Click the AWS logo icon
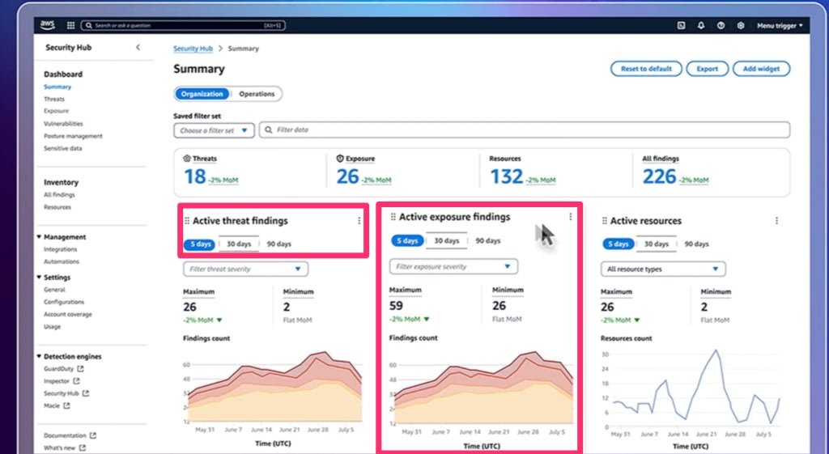This screenshot has height=454, width=829. (48, 25)
